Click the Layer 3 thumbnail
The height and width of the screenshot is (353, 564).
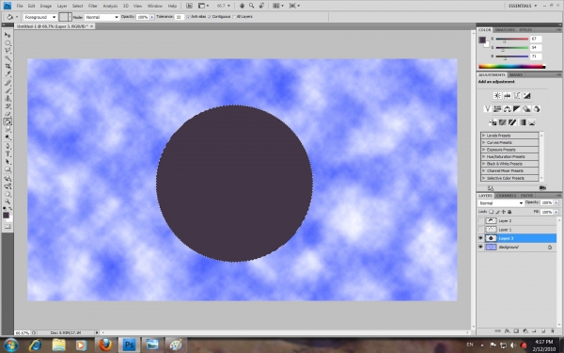[x=491, y=238]
